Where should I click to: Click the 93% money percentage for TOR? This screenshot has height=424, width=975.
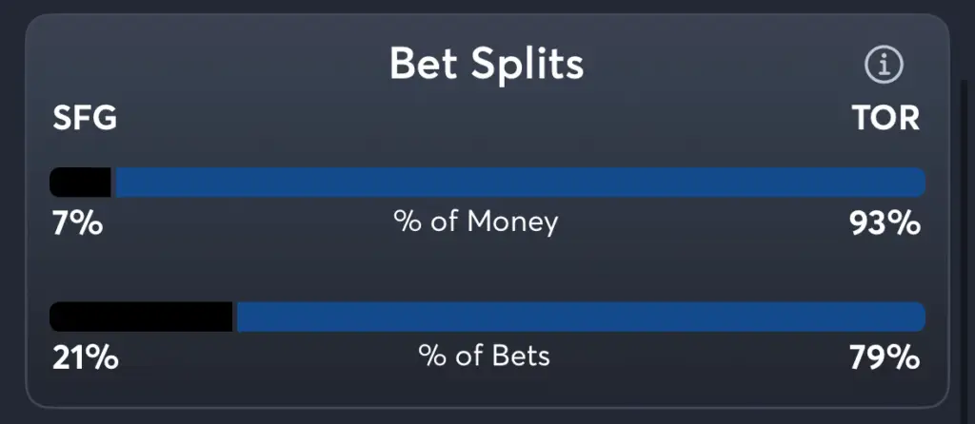click(885, 223)
